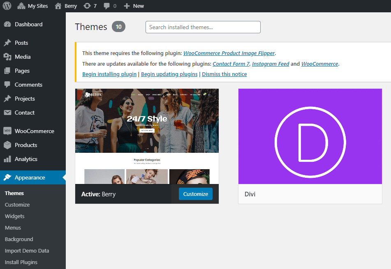The width and height of the screenshot is (391, 269).
Task: Click the Divi theme name
Action: (250, 194)
